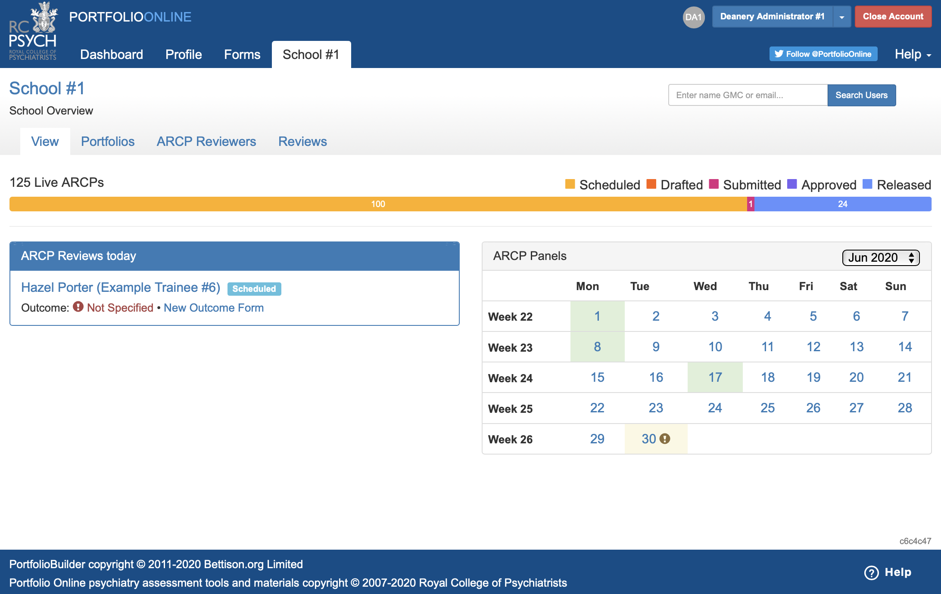Screen dimensions: 941x594
Task: Click the orange Scheduled legend swatch
Action: [x=570, y=184]
